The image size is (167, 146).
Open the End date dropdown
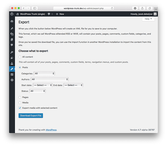pyautogui.click(x=73, y=85)
